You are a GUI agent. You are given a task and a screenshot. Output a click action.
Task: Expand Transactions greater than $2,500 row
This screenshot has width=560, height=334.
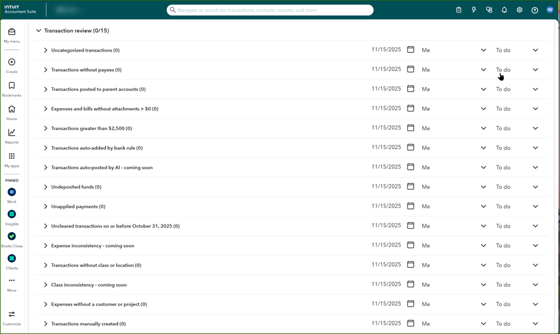pyautogui.click(x=46, y=128)
